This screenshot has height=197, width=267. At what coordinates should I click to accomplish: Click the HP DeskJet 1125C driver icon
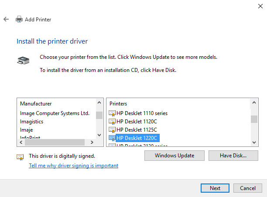(x=112, y=129)
